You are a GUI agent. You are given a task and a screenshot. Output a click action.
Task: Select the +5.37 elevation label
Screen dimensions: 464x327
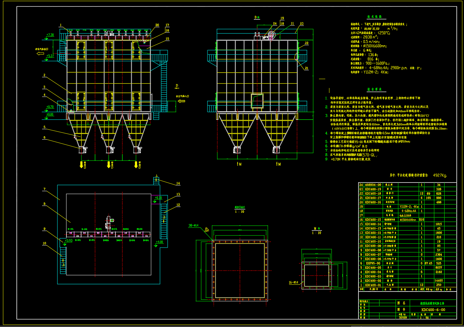tap(50, 56)
